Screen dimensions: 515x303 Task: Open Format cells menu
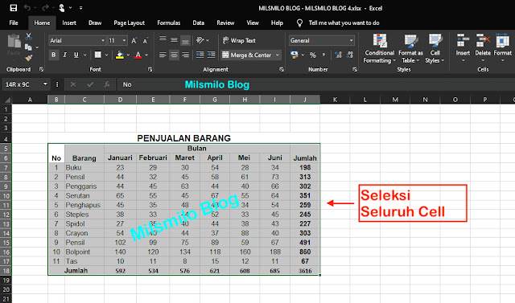point(502,47)
